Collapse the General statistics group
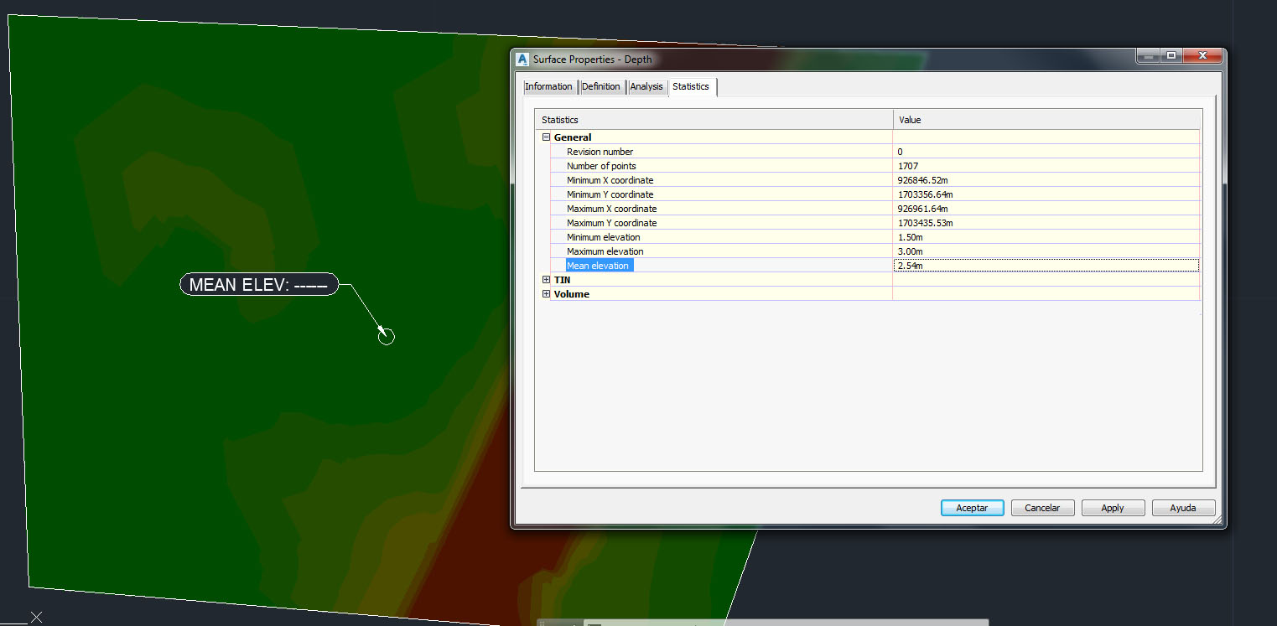 [x=546, y=137]
